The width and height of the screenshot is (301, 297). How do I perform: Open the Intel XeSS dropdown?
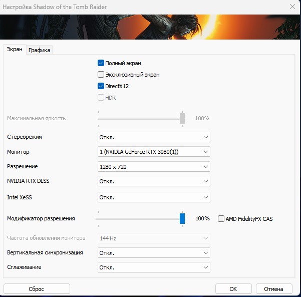[154, 197]
